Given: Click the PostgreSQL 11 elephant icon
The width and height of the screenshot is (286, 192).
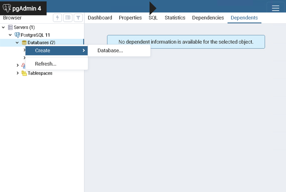Looking at the screenshot, I should [x=17, y=35].
